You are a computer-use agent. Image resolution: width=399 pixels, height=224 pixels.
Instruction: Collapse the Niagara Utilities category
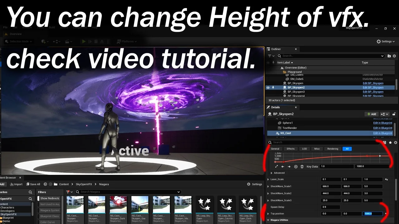pyautogui.click(x=268, y=220)
